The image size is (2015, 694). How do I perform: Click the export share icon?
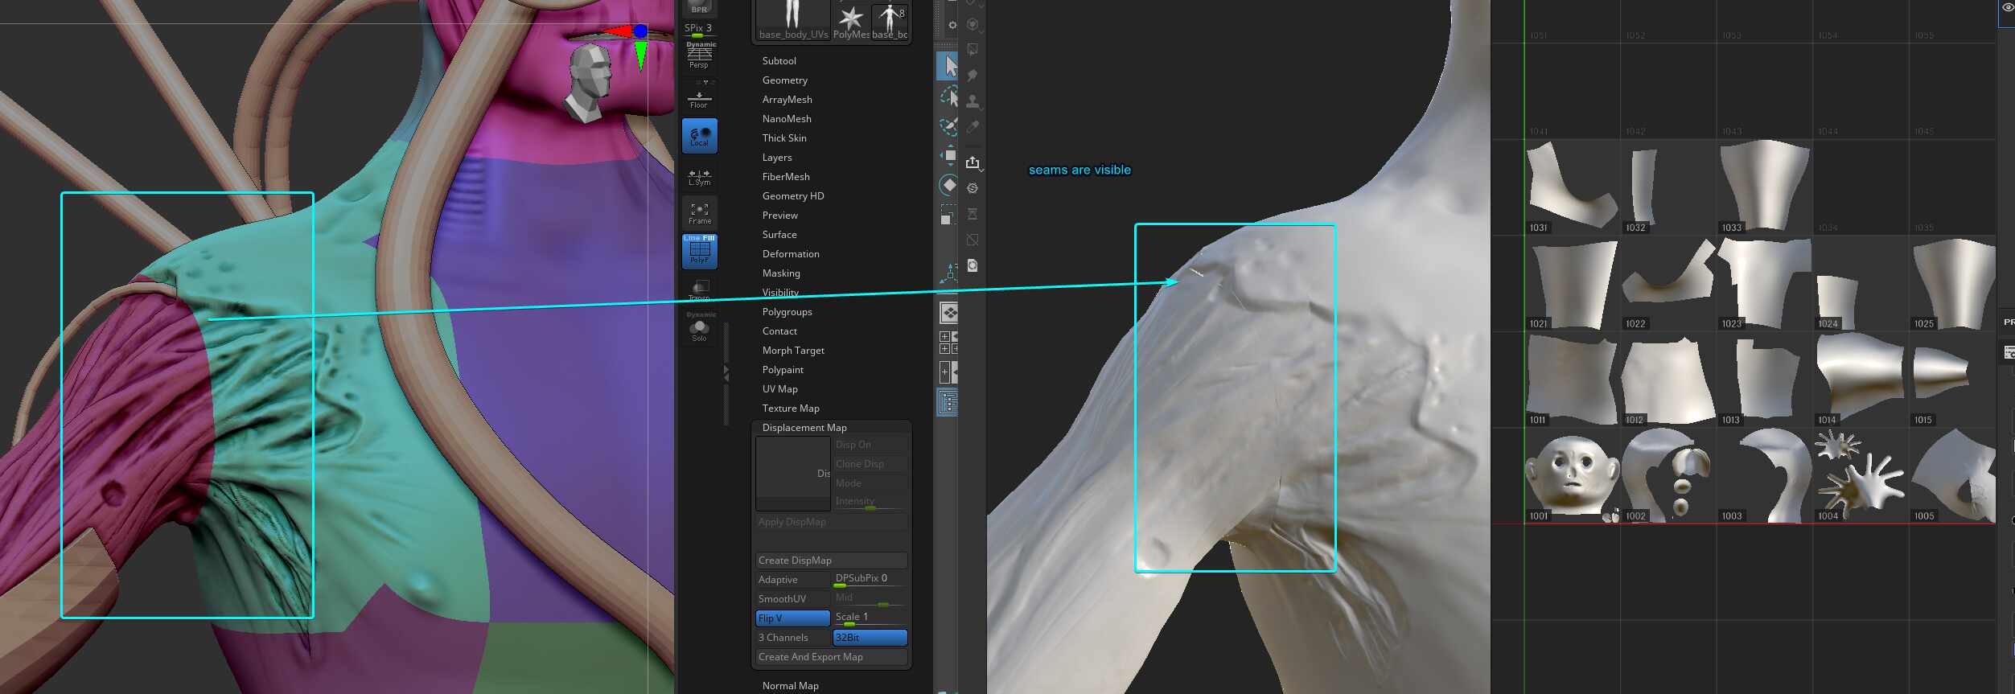(x=973, y=162)
